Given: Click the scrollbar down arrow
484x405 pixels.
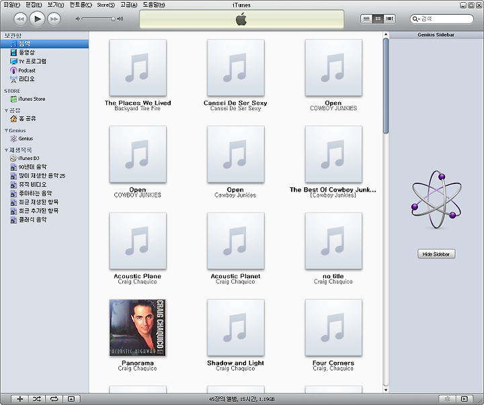Looking at the screenshot, I should tap(386, 390).
